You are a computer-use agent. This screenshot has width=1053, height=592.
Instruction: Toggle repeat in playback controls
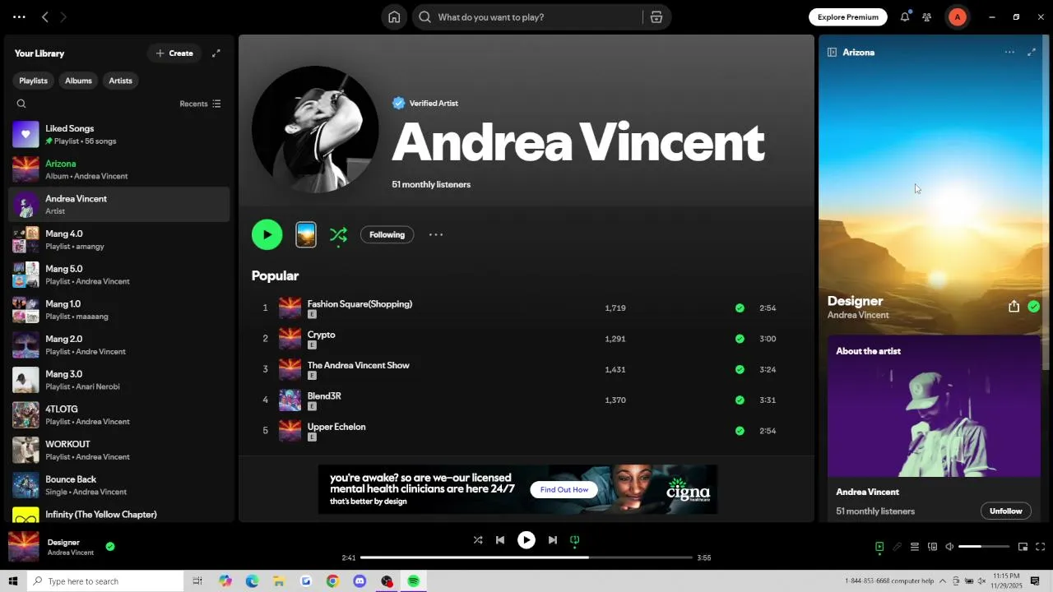click(575, 540)
